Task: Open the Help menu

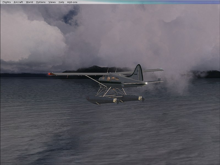Action: tap(61, 2)
